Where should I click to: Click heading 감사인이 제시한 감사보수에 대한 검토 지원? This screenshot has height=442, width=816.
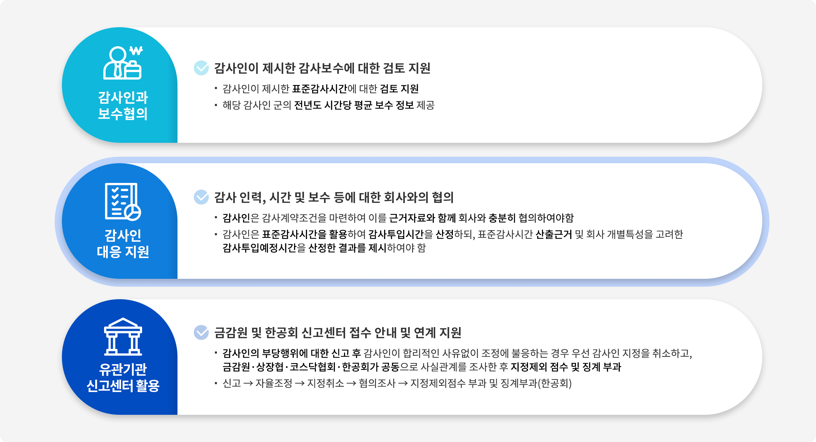click(322, 68)
